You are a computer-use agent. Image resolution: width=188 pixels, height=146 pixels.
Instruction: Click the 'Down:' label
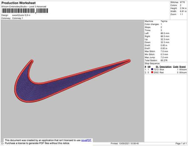148,42
